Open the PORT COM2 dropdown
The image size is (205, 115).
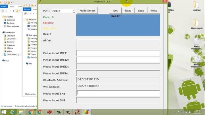click(x=74, y=11)
